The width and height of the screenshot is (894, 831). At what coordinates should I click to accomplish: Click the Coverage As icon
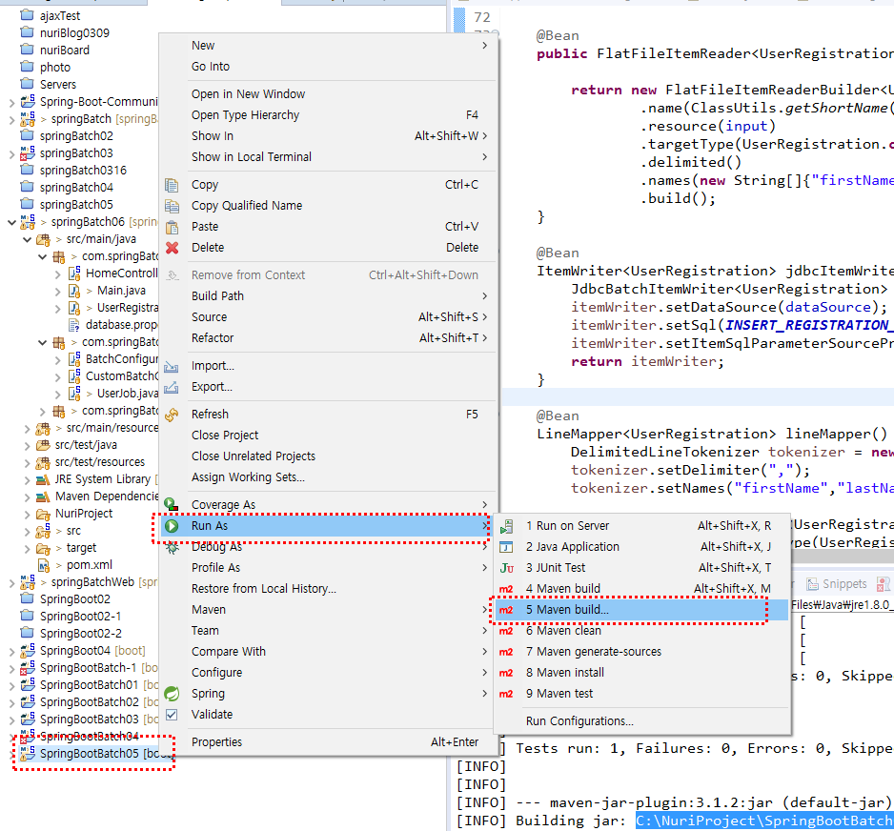pos(172,504)
